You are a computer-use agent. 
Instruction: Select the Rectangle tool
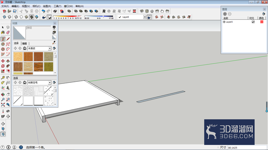3,39
